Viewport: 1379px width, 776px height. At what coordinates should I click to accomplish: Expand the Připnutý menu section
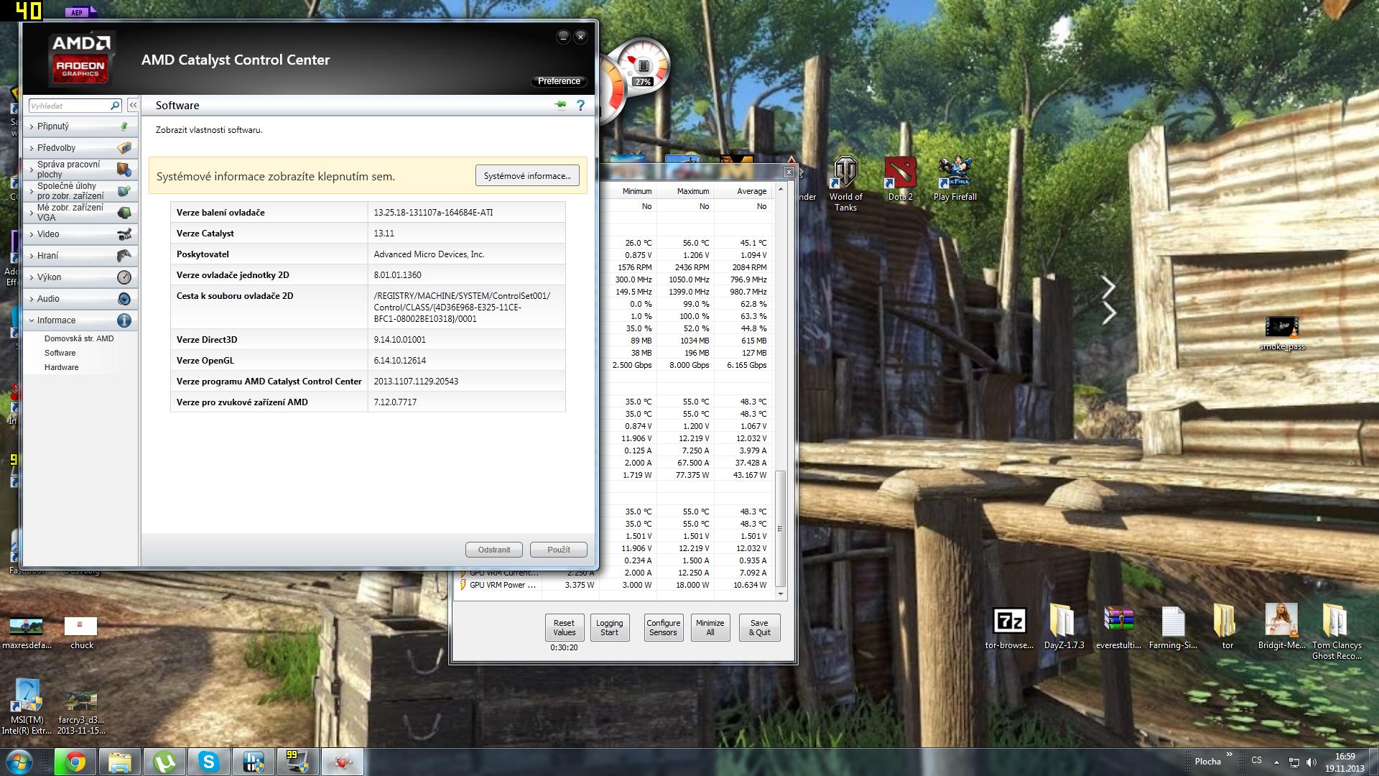coord(80,126)
